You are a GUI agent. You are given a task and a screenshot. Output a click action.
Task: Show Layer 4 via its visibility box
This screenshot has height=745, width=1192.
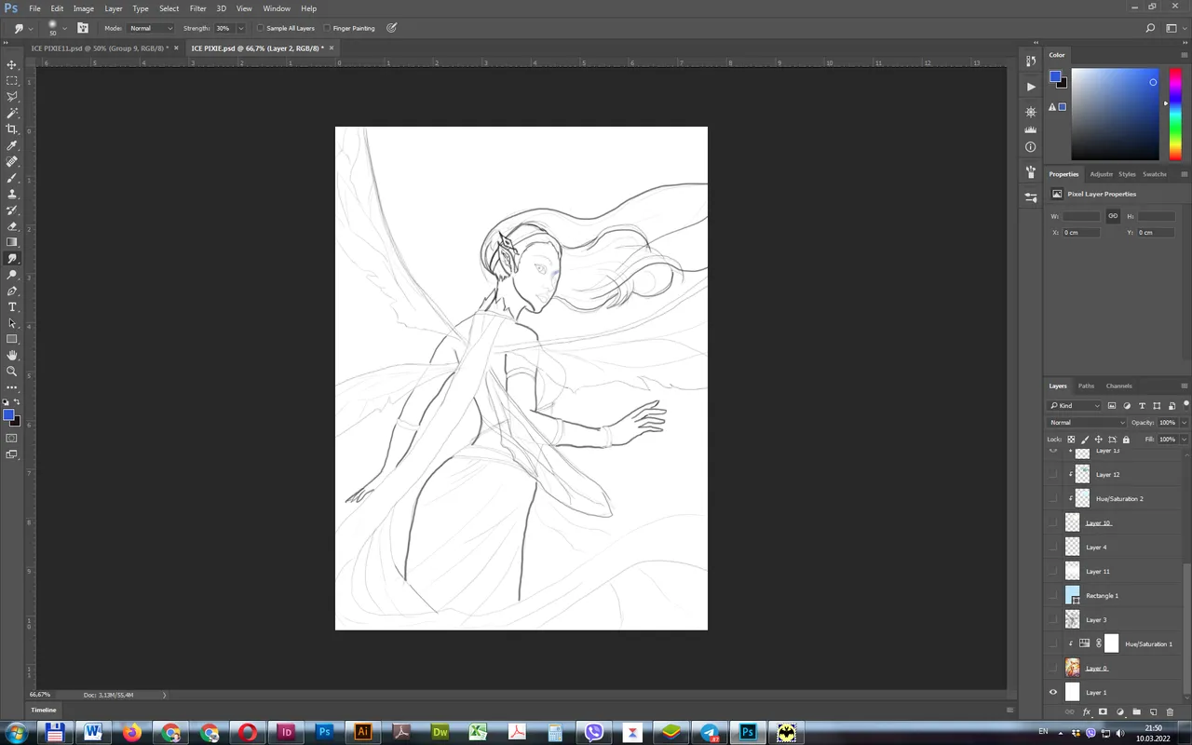[x=1053, y=547]
